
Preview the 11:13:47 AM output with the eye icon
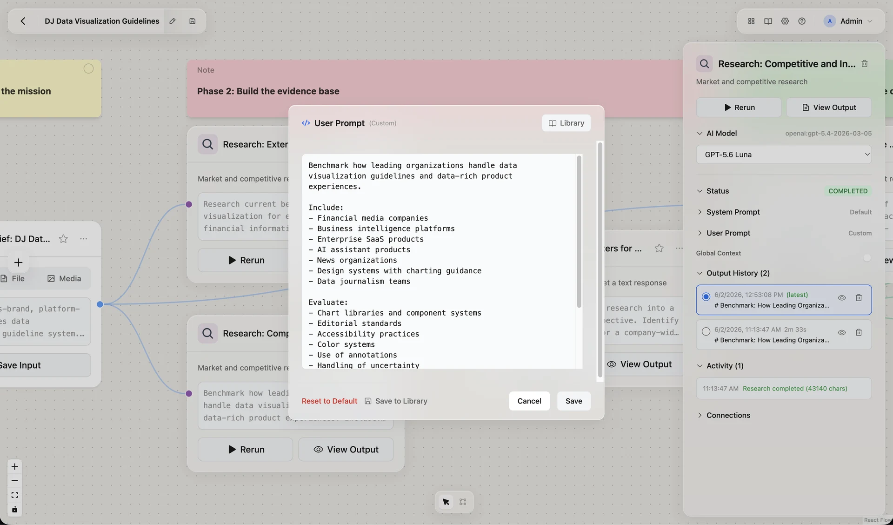842,332
